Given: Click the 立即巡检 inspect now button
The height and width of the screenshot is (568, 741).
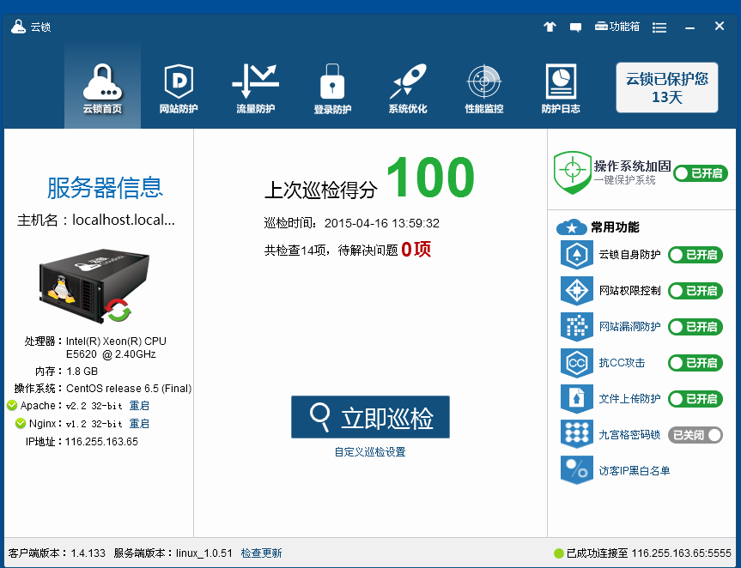Looking at the screenshot, I should pos(370,418).
